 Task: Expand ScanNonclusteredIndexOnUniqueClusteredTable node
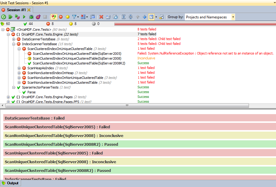pos(19,83)
